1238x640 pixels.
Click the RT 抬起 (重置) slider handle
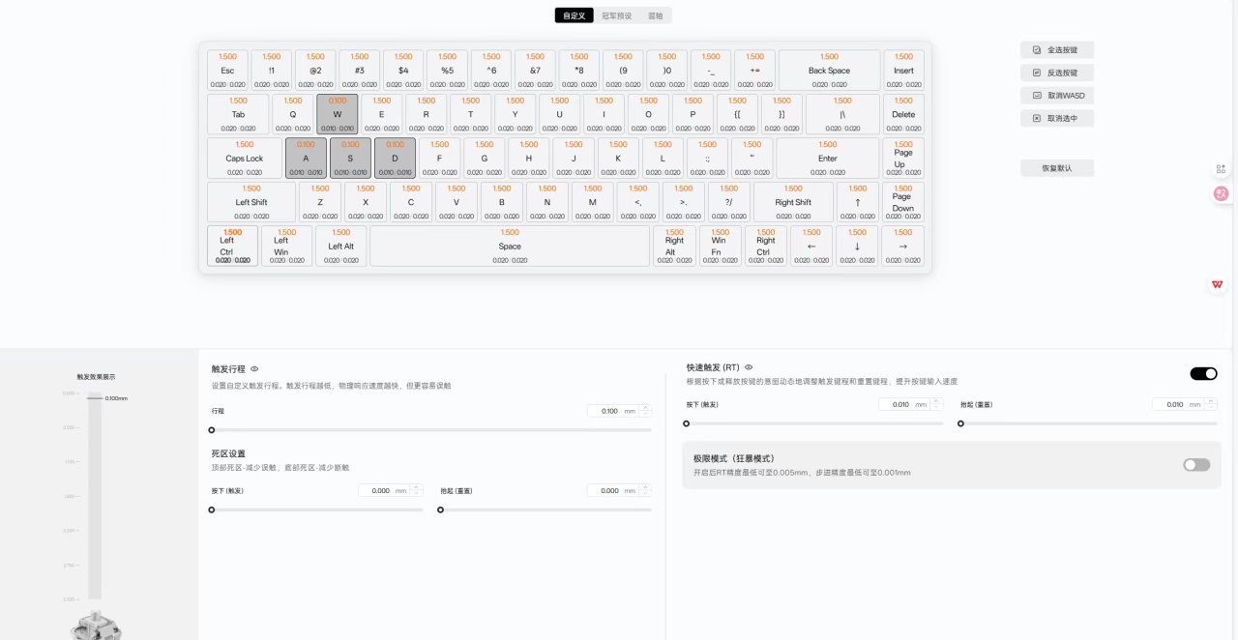(960, 423)
